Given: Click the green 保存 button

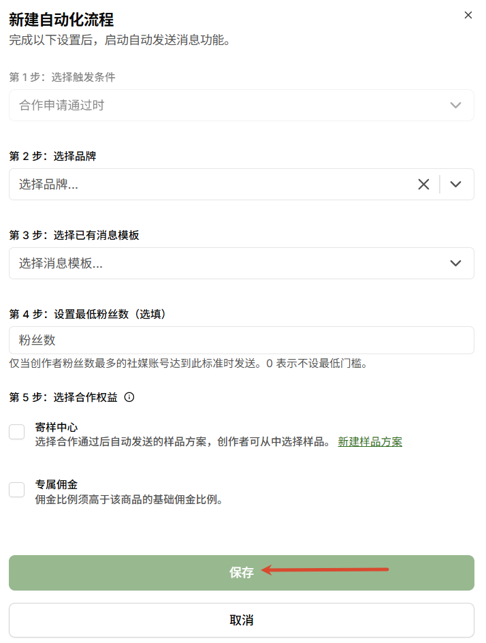Looking at the screenshot, I should pyautogui.click(x=242, y=572).
